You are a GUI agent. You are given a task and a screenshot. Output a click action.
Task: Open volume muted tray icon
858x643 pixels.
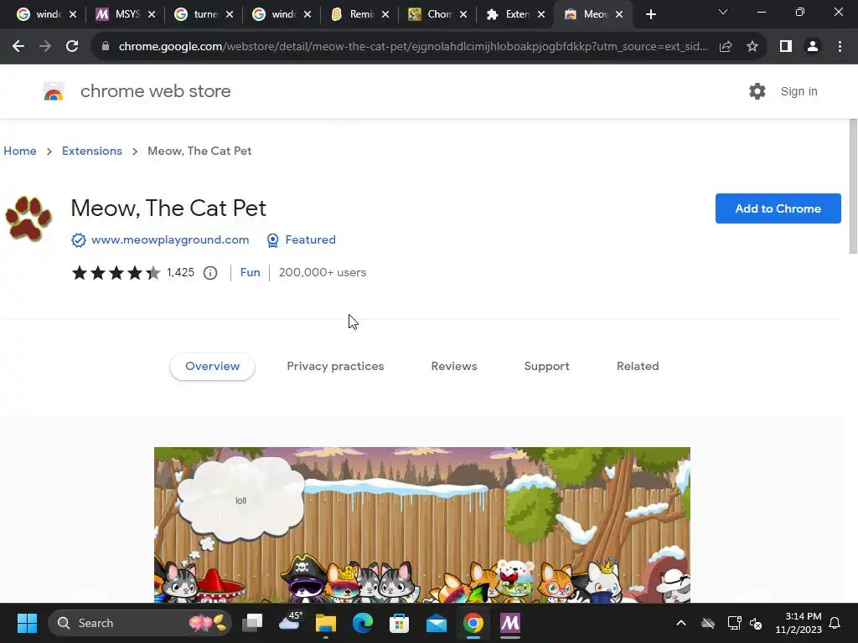(x=757, y=623)
